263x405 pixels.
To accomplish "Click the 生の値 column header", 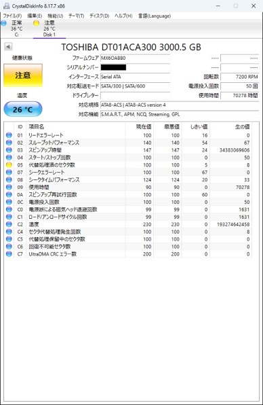I will tap(230, 127).
